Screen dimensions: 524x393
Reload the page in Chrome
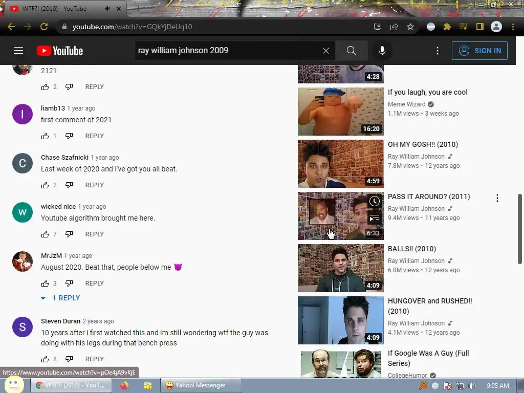pyautogui.click(x=44, y=27)
